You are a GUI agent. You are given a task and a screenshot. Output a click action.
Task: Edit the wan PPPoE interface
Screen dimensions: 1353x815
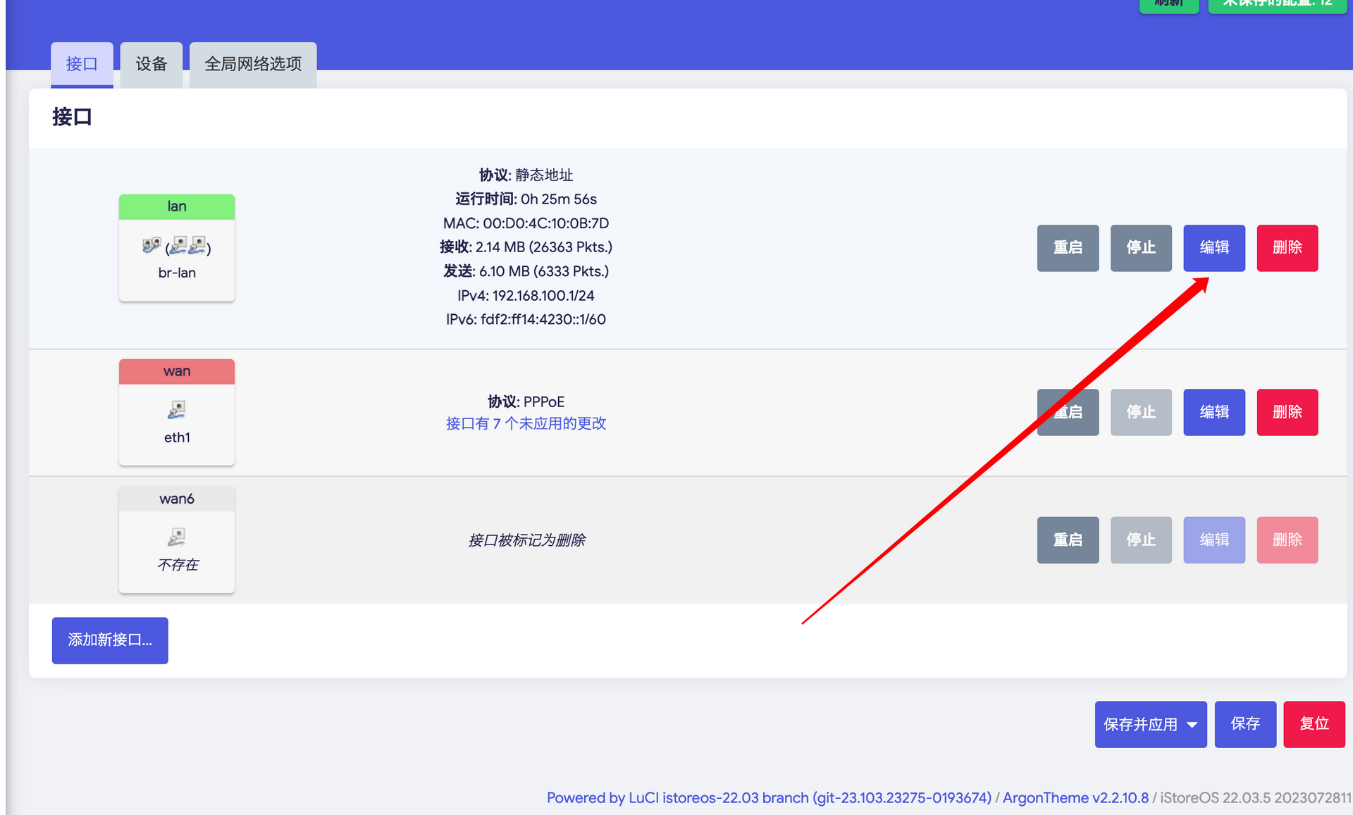1214,412
